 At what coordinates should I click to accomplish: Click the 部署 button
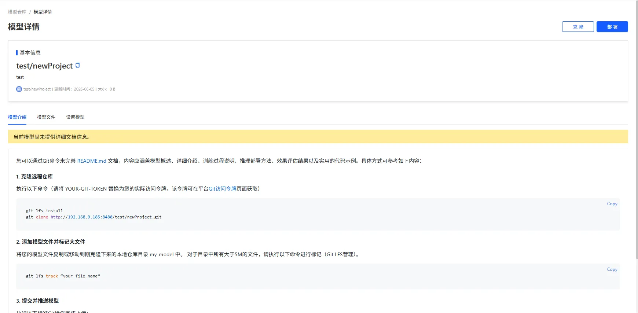[612, 27]
